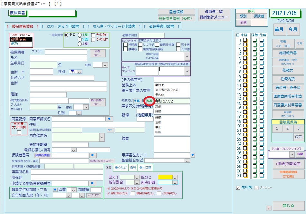Open the red question mark help button
The width and height of the screenshot is (306, 214).
tap(269, 208)
